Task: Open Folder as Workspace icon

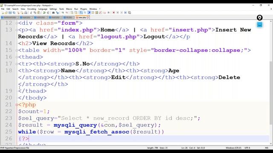Action: [105, 13]
